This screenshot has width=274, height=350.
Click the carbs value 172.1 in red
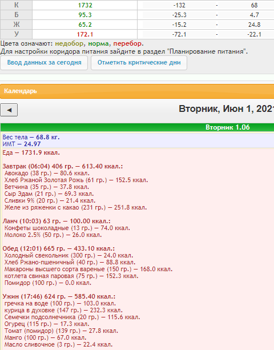(x=85, y=34)
